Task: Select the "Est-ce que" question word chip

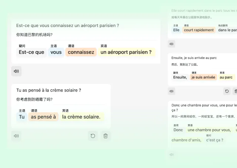Action: [31, 52]
